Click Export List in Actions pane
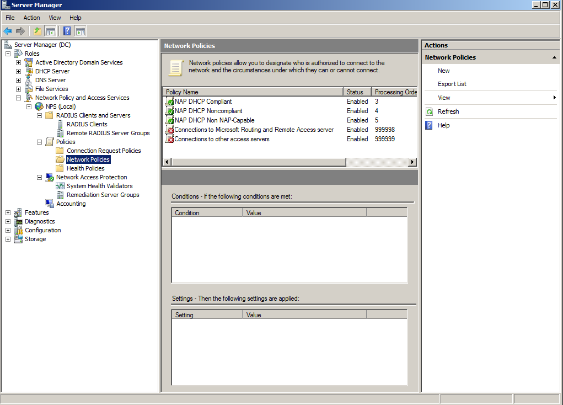 click(452, 84)
